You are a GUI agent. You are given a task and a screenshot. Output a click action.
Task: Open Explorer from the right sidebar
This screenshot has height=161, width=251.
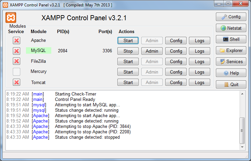tap(231, 51)
